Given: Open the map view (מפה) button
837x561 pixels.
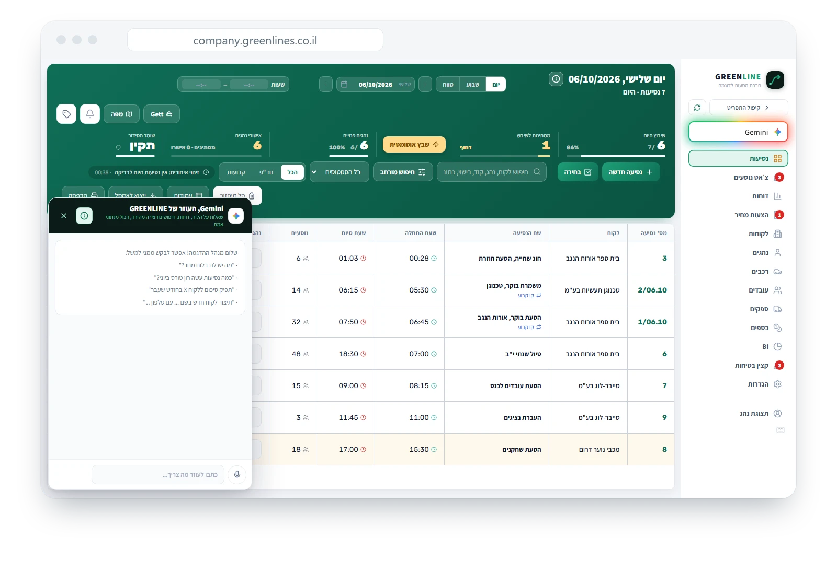Looking at the screenshot, I should pos(121,114).
